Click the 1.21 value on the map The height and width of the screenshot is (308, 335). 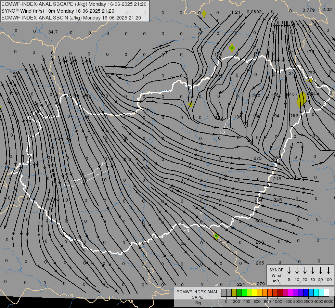click(236, 12)
